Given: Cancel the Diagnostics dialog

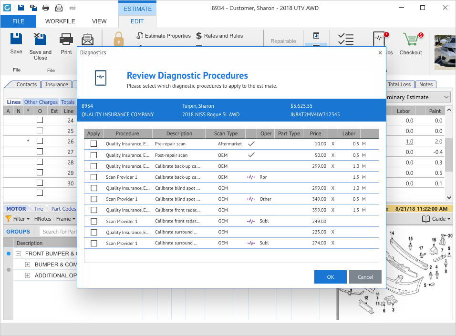Looking at the screenshot, I should coord(365,277).
